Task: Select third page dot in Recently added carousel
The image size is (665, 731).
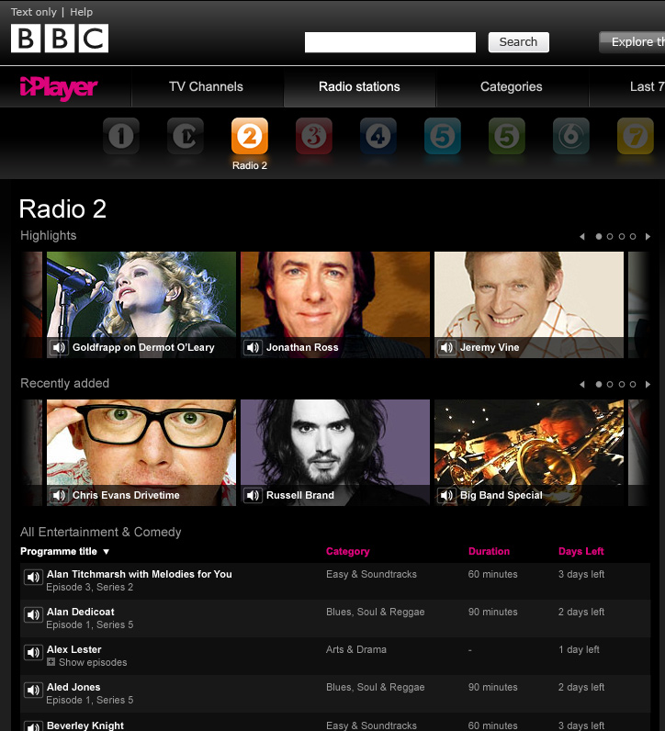Action: click(622, 384)
